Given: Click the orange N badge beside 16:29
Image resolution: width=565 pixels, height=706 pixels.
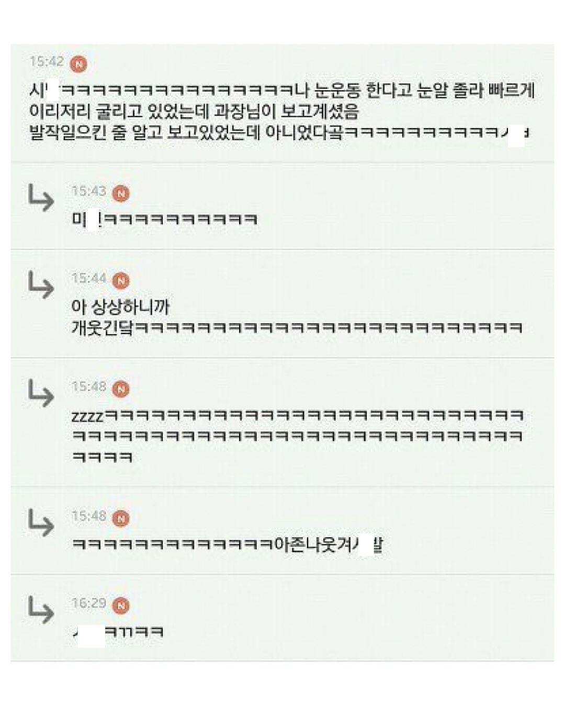Looking at the screenshot, I should 121,606.
